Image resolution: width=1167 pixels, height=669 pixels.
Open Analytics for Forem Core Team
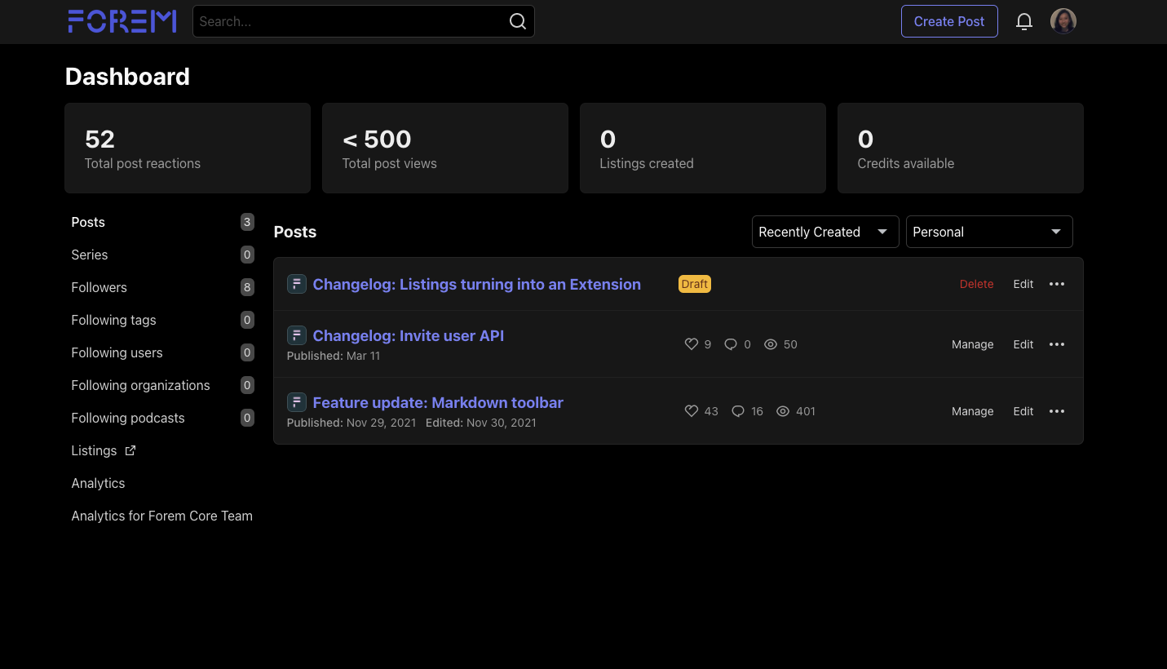(161, 516)
